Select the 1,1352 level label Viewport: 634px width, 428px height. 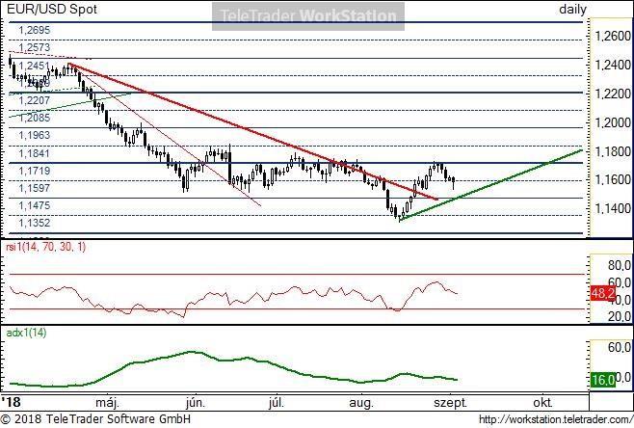35,223
